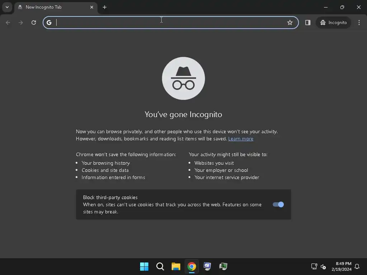
Task: Restore down the Chrome window
Action: coord(342,7)
